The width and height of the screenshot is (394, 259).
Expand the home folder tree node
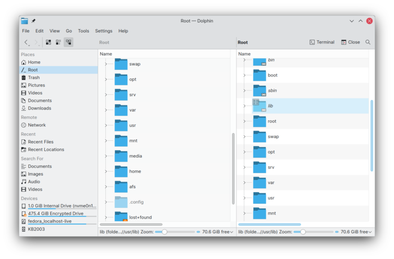[106, 171]
